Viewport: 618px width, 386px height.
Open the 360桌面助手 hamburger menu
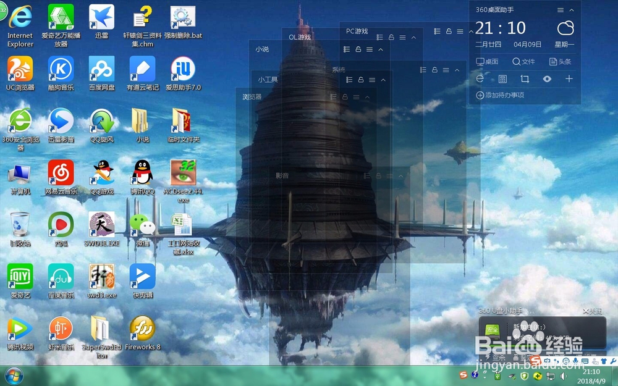560,10
